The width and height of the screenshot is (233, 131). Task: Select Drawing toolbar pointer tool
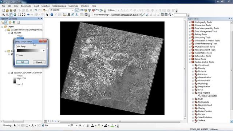[15, 126]
